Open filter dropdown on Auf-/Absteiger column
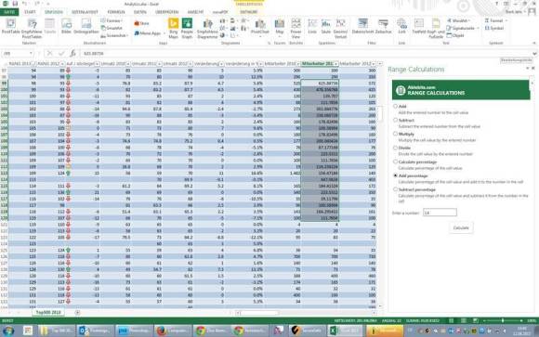The width and height of the screenshot is (539, 337). pos(98,64)
